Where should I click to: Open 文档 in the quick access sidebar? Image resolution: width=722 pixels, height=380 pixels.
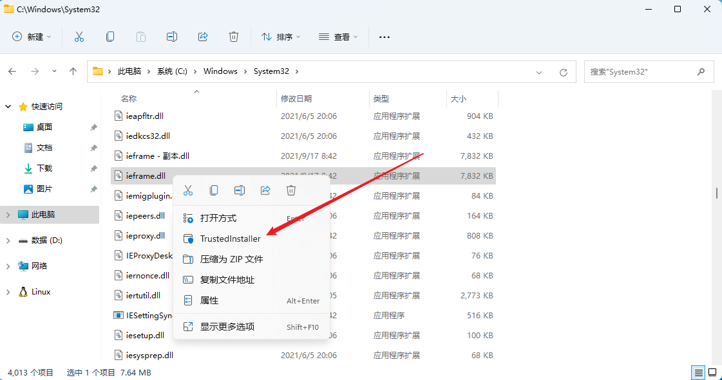(44, 148)
